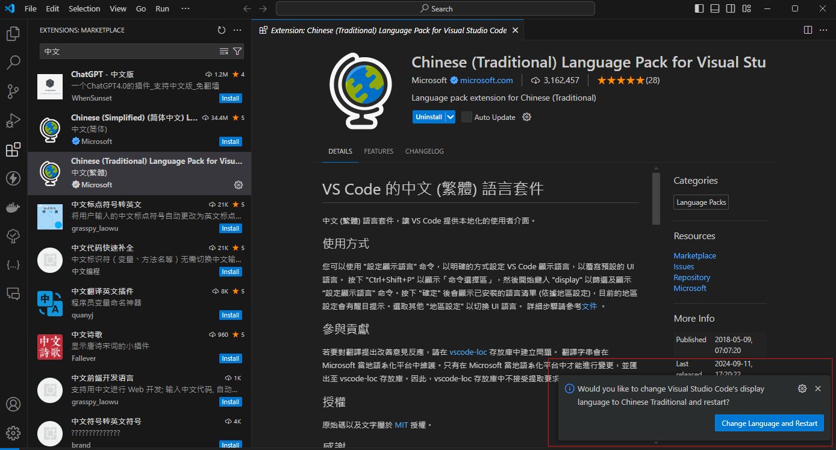The width and height of the screenshot is (836, 450).
Task: Open the File menu
Action: (31, 8)
